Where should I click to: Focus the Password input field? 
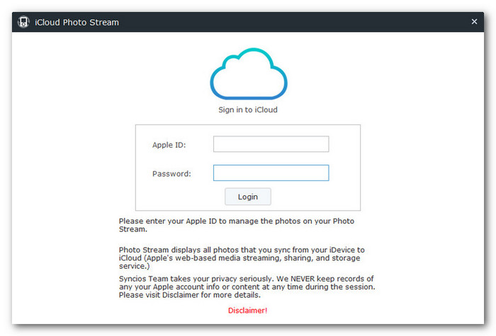pos(271,173)
